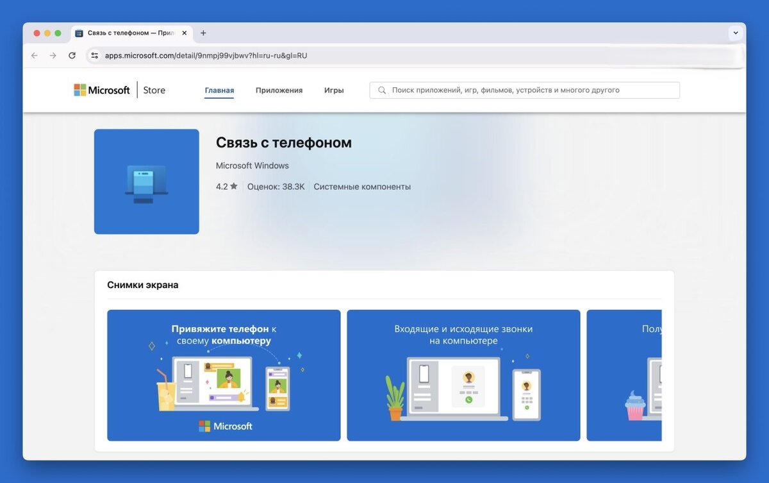Expand the tab search dropdown arrow

point(736,33)
